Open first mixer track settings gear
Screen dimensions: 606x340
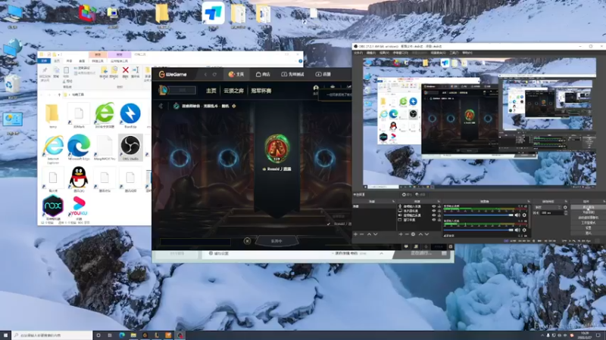pos(524,215)
